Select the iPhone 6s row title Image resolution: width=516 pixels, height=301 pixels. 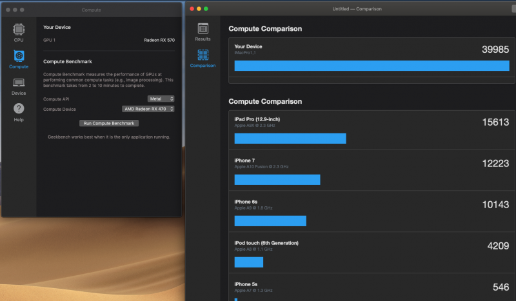(x=246, y=202)
